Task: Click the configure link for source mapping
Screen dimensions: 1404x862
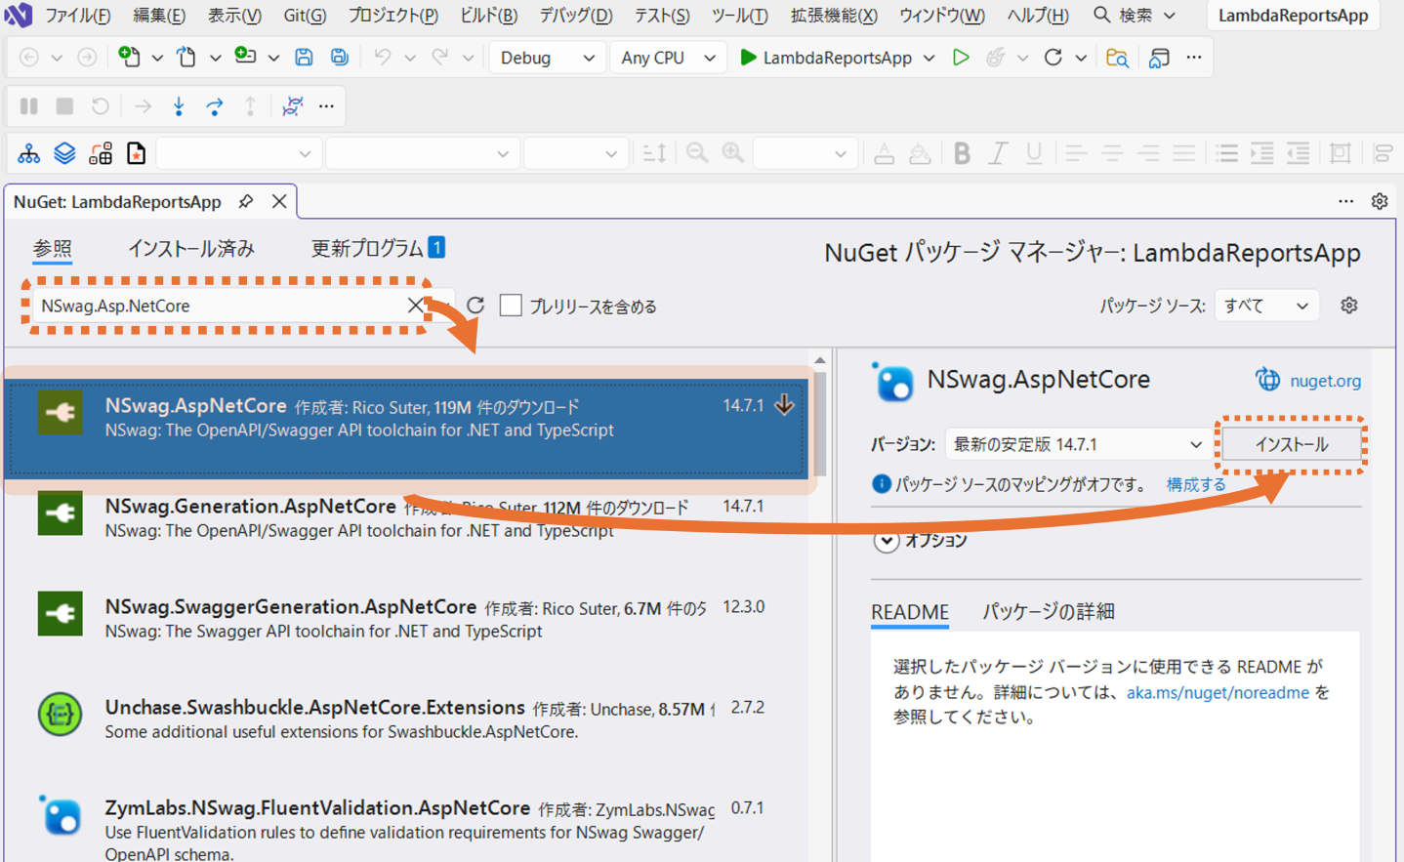Action: [1196, 484]
